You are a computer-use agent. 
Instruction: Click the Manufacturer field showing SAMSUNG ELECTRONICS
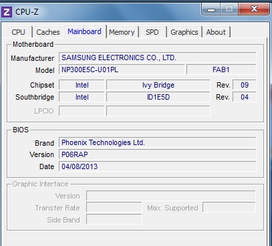click(x=158, y=57)
